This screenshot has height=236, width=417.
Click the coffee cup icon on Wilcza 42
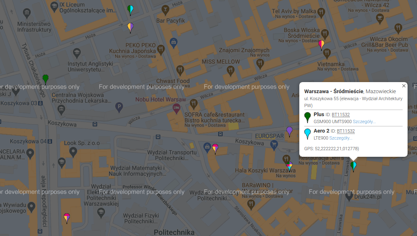380,18
